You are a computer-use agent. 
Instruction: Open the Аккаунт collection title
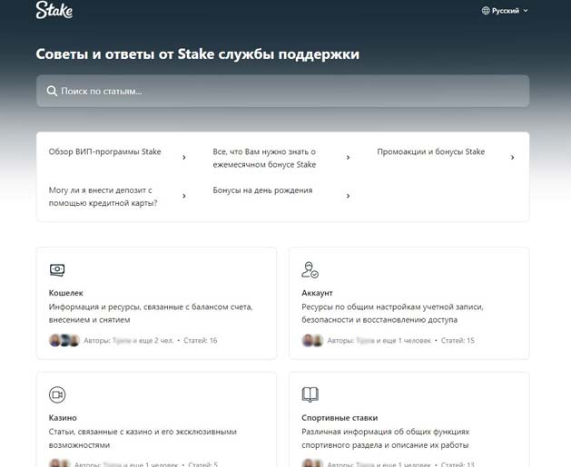[317, 293]
